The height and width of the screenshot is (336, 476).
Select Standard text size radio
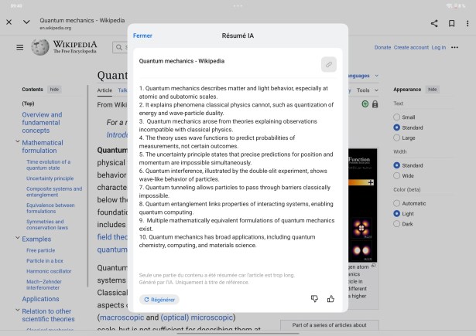tap(396, 127)
